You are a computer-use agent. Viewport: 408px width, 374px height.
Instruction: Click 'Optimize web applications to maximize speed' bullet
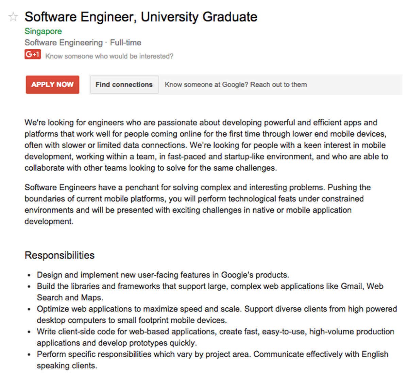(217, 309)
